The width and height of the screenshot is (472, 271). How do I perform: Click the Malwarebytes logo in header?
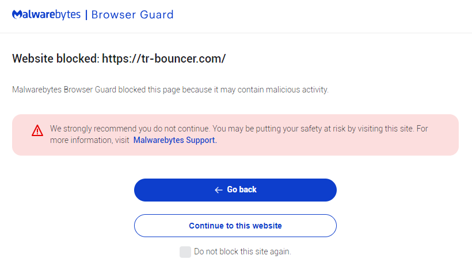(x=46, y=14)
